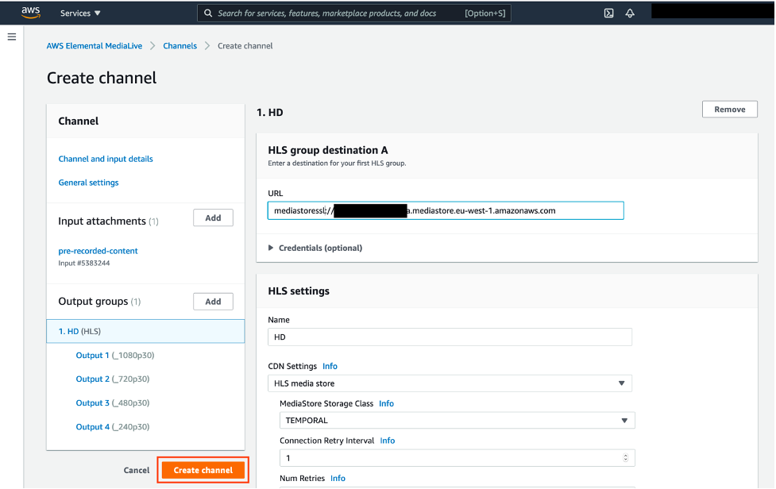Open Channel and input details
This screenshot has width=776, height=489.
pyautogui.click(x=106, y=159)
